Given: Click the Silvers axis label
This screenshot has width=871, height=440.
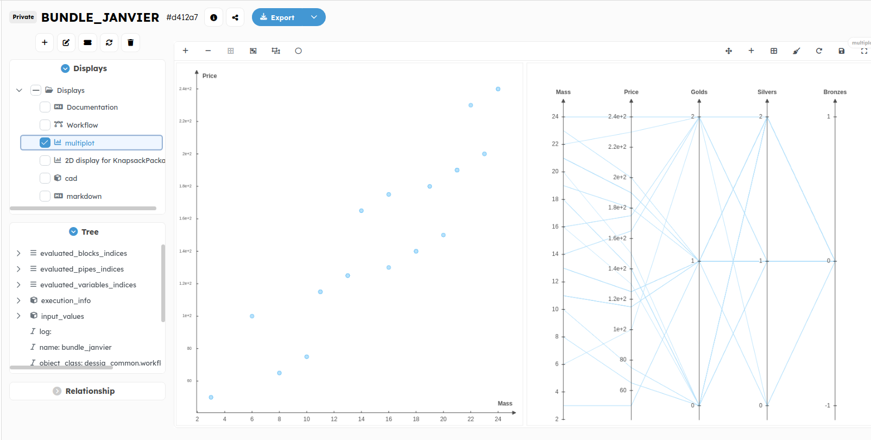Looking at the screenshot, I should [x=767, y=92].
